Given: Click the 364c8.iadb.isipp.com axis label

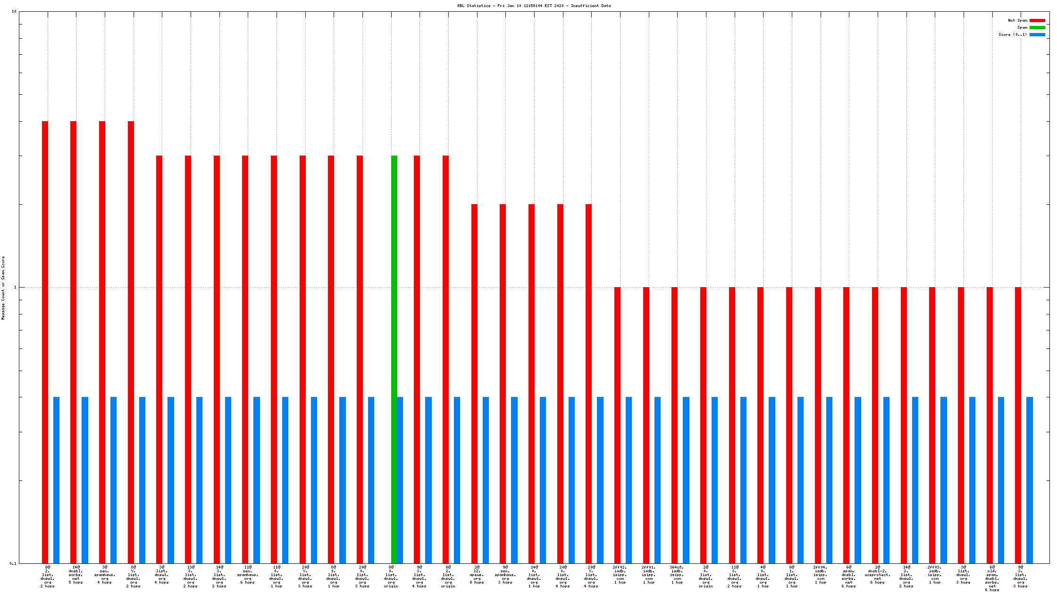Looking at the screenshot, I should click(677, 575).
